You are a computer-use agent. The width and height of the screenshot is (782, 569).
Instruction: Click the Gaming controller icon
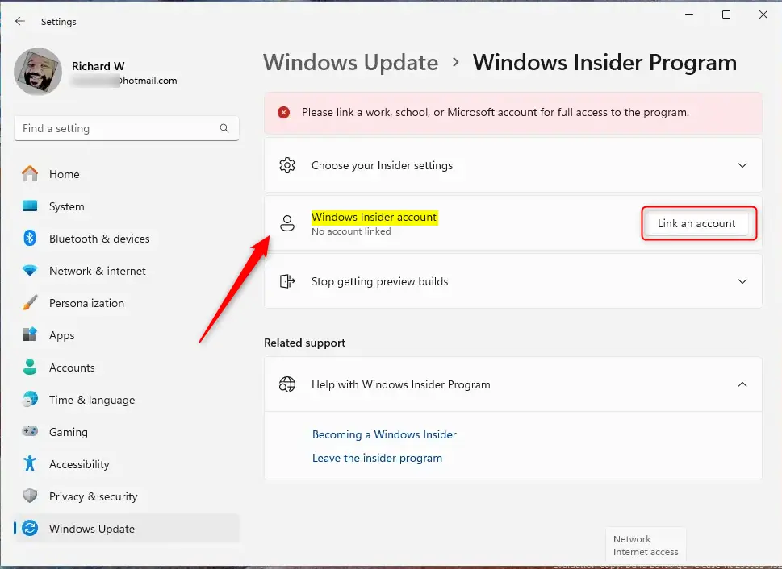coord(30,431)
